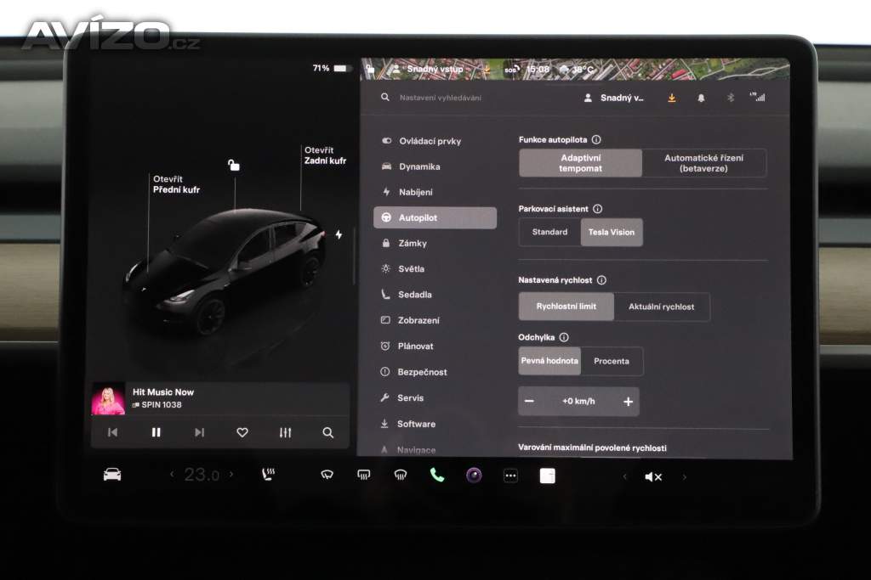Open all apps three-dots launcher
Image resolution: width=871 pixels, height=580 pixels.
[510, 476]
